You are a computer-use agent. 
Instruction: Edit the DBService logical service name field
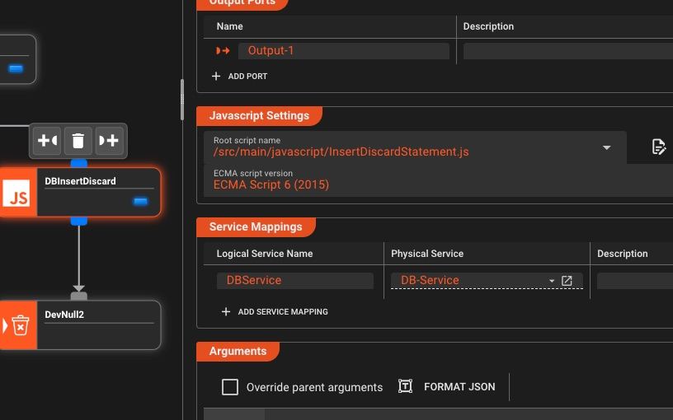click(295, 281)
